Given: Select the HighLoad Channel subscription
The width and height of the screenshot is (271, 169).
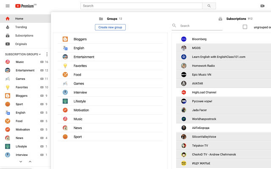Looking at the screenshot, I should point(224,93).
